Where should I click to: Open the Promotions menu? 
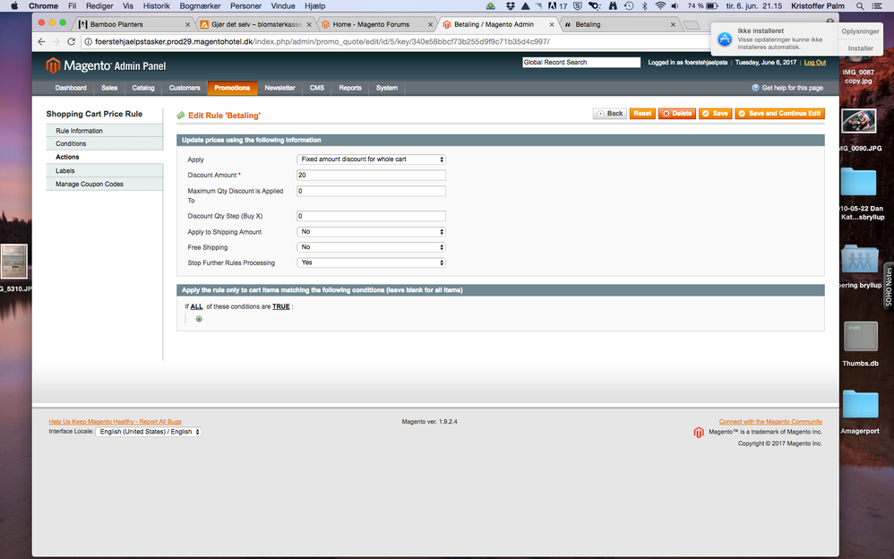tap(232, 88)
